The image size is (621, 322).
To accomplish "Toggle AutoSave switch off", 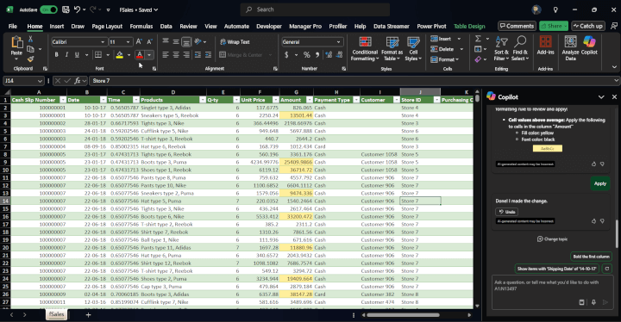I will coord(48,9).
